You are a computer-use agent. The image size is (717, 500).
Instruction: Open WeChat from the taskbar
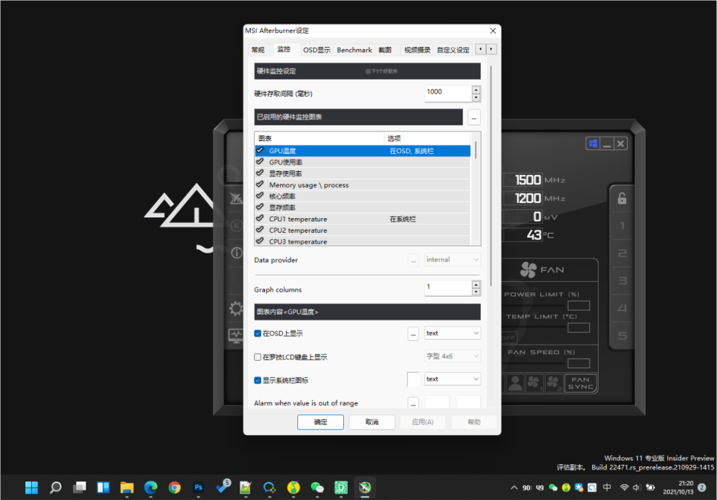pos(317,487)
